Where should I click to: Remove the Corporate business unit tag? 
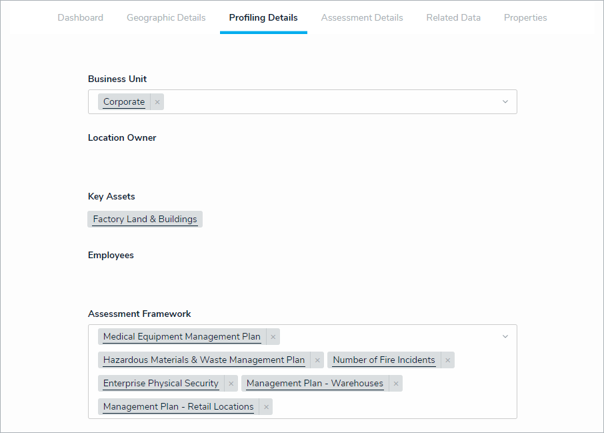157,102
